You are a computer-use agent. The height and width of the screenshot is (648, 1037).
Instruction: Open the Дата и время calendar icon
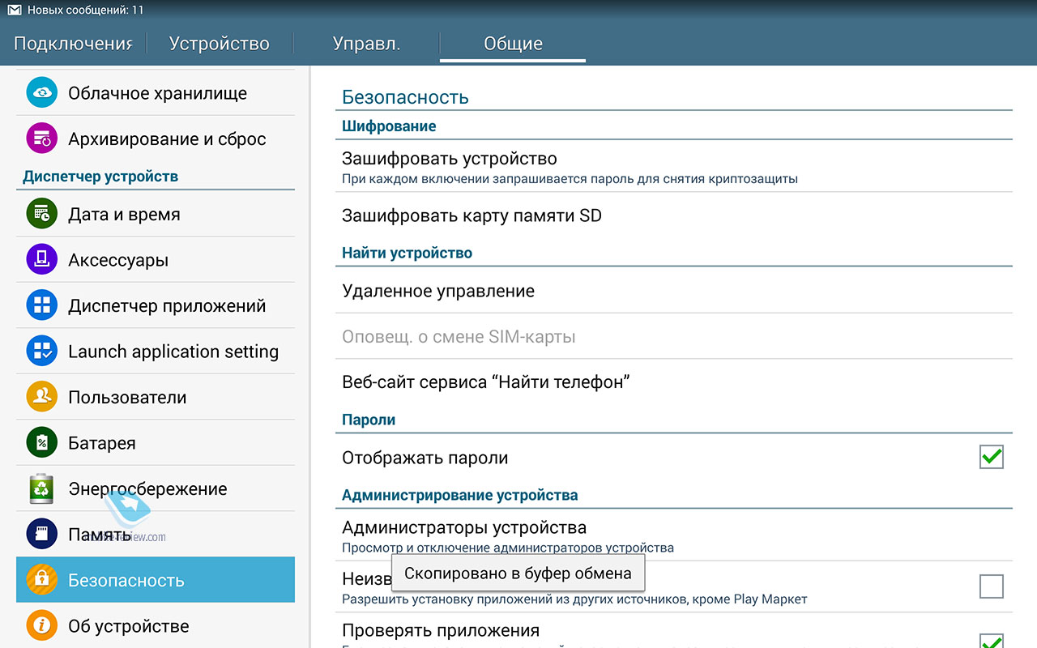[x=41, y=215]
